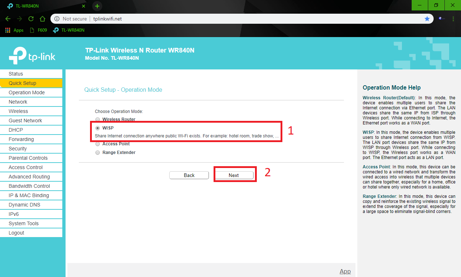Open Access Control menu
The width and height of the screenshot is (461, 277).
pyautogui.click(x=31, y=167)
